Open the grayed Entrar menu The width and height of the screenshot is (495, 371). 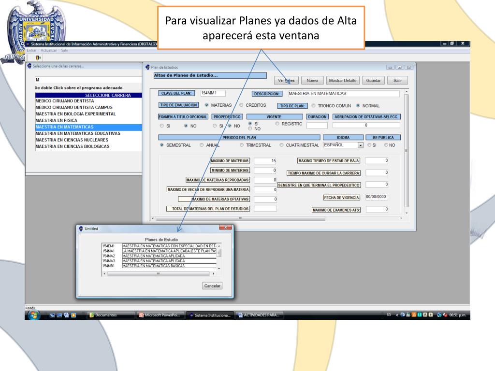coord(31,50)
